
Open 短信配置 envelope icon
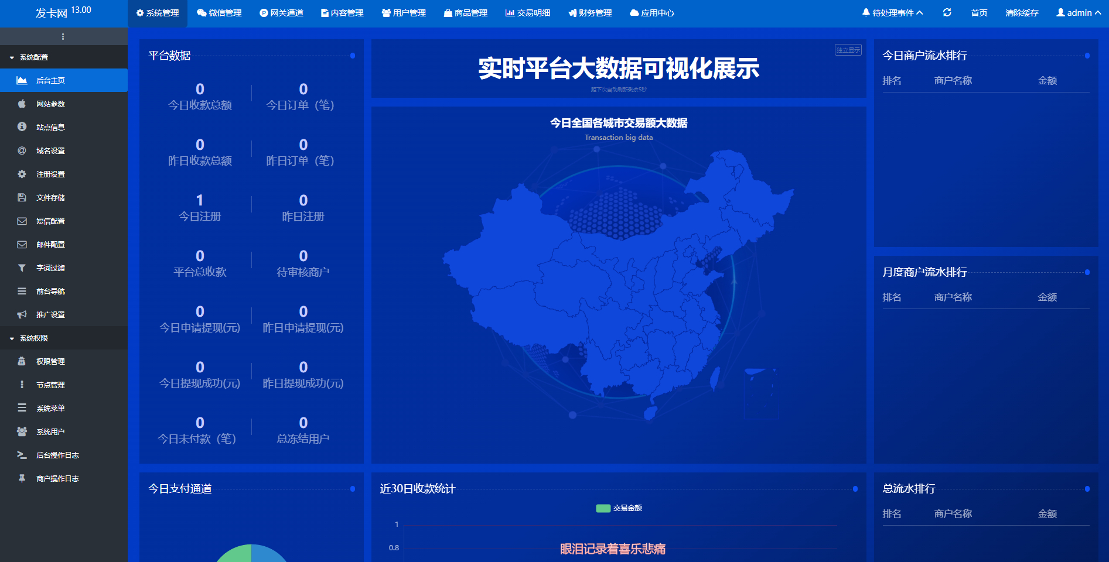(x=22, y=221)
